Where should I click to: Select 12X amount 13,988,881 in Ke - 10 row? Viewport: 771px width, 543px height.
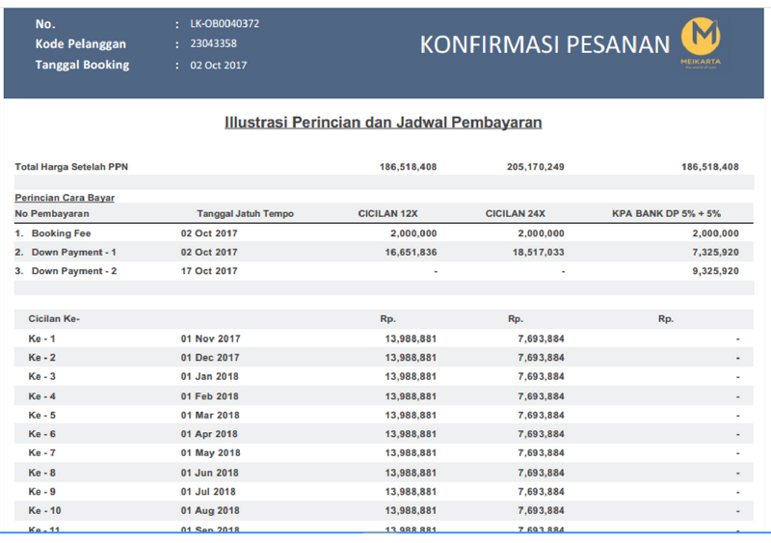tap(411, 510)
